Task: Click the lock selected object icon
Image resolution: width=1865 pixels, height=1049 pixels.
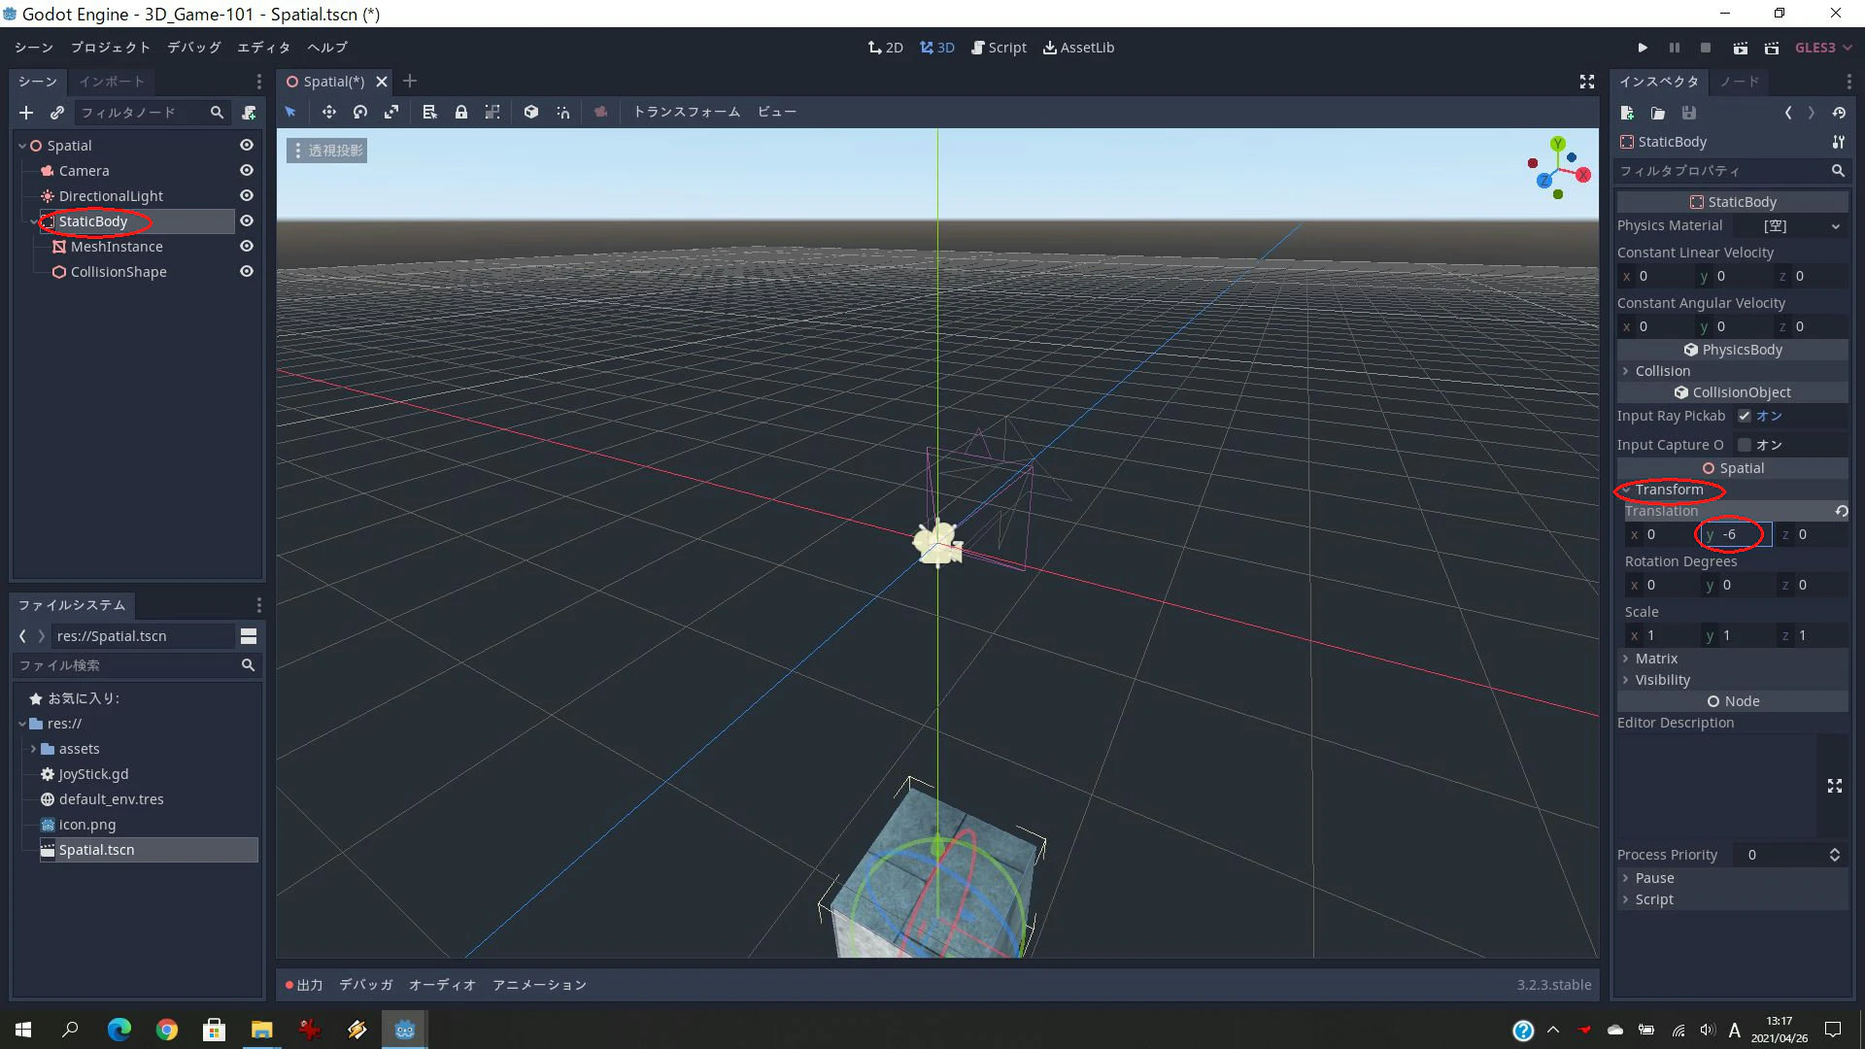Action: pyautogui.click(x=461, y=112)
